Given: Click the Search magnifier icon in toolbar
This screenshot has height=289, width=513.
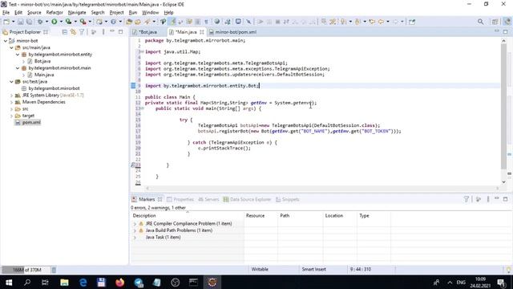Looking at the screenshot, I should click(x=480, y=22).
